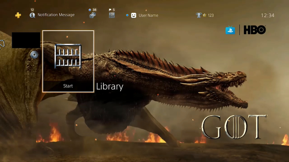Viewport: 289px width, 162px height.
Task: Select the black tile left of Library
Action: pos(26,40)
